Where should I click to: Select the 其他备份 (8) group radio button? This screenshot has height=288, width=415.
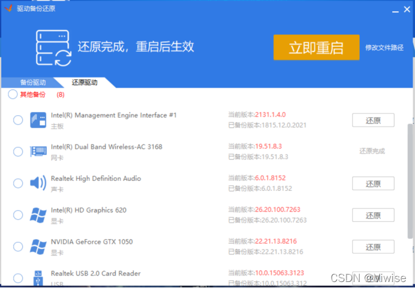pos(13,94)
